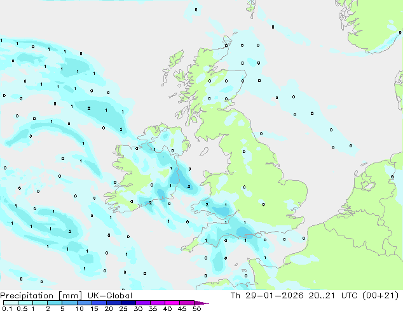The image size is (403, 311).
Task: Click the 'Precipitation [mm]' title text
Action: 41,296
